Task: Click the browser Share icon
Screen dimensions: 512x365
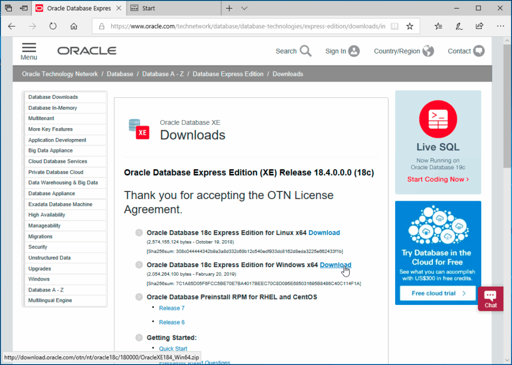Action: click(480, 26)
